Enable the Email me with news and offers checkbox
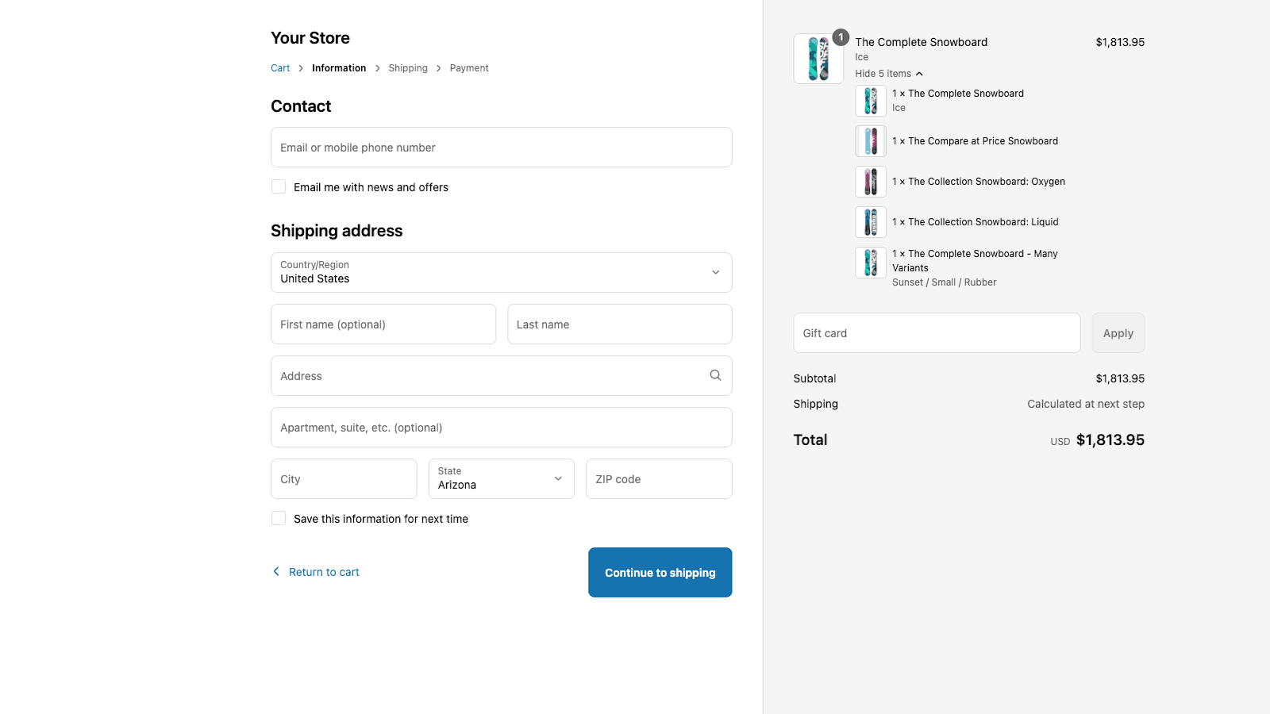Screen dimensions: 1270x714 tap(279, 186)
